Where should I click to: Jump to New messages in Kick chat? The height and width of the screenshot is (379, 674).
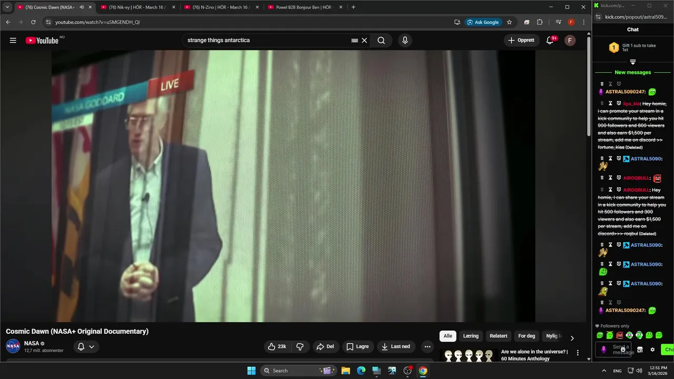point(632,72)
